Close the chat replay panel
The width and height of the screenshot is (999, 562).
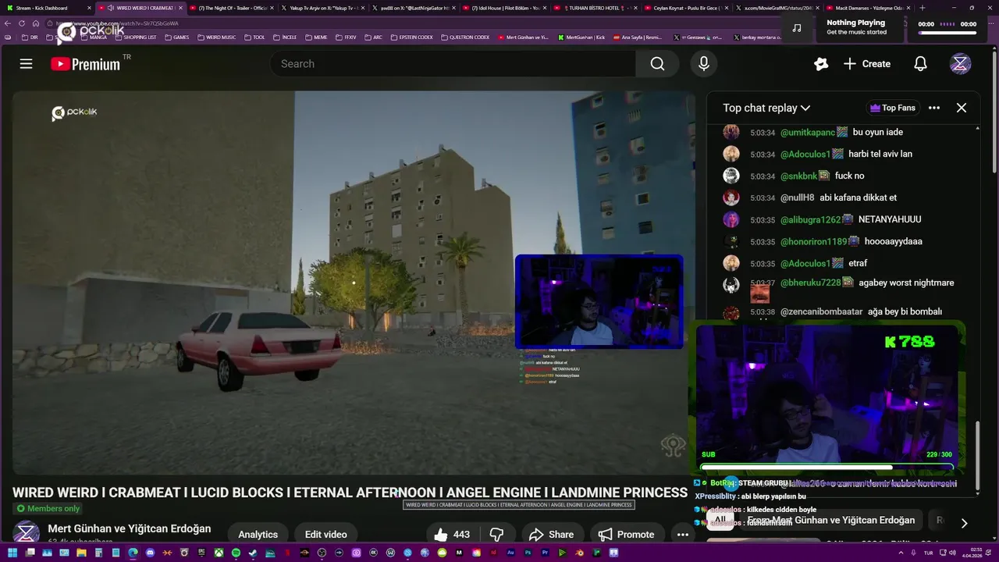(962, 108)
